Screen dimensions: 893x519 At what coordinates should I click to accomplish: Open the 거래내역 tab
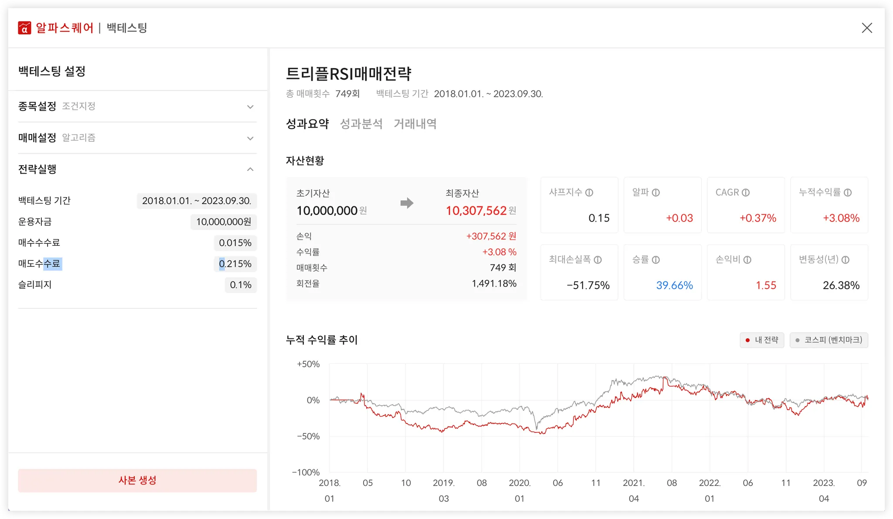(x=415, y=124)
